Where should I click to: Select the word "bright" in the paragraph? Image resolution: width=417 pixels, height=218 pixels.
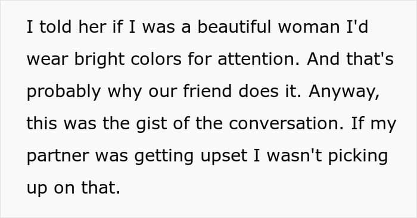click(99, 60)
